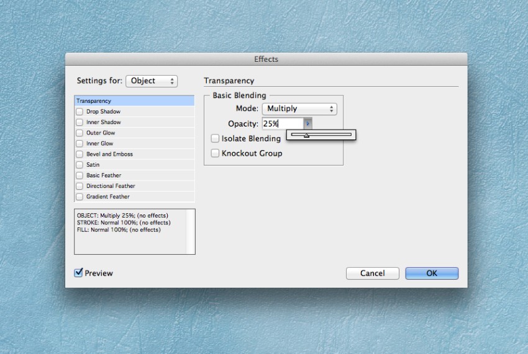The width and height of the screenshot is (528, 354).
Task: Enable the Inner Shadow effect checkbox
Action: (80, 122)
